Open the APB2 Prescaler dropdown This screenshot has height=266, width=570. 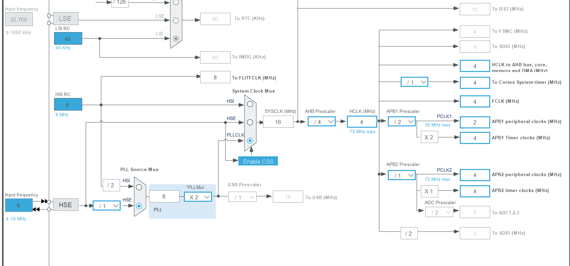[x=402, y=175]
